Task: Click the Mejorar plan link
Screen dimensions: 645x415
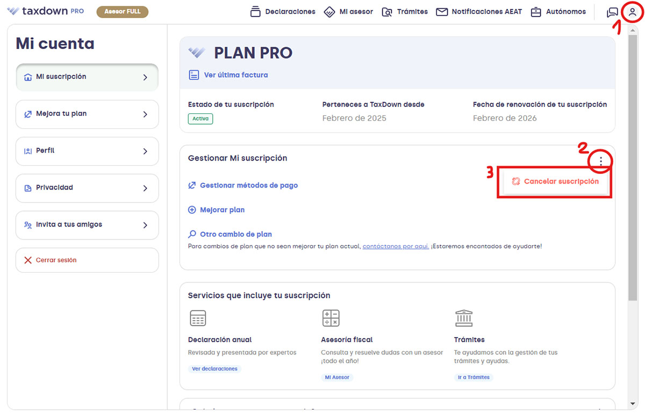Action: (222, 210)
